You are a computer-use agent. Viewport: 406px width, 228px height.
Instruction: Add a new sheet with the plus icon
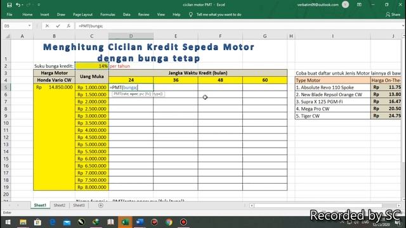coord(101,205)
